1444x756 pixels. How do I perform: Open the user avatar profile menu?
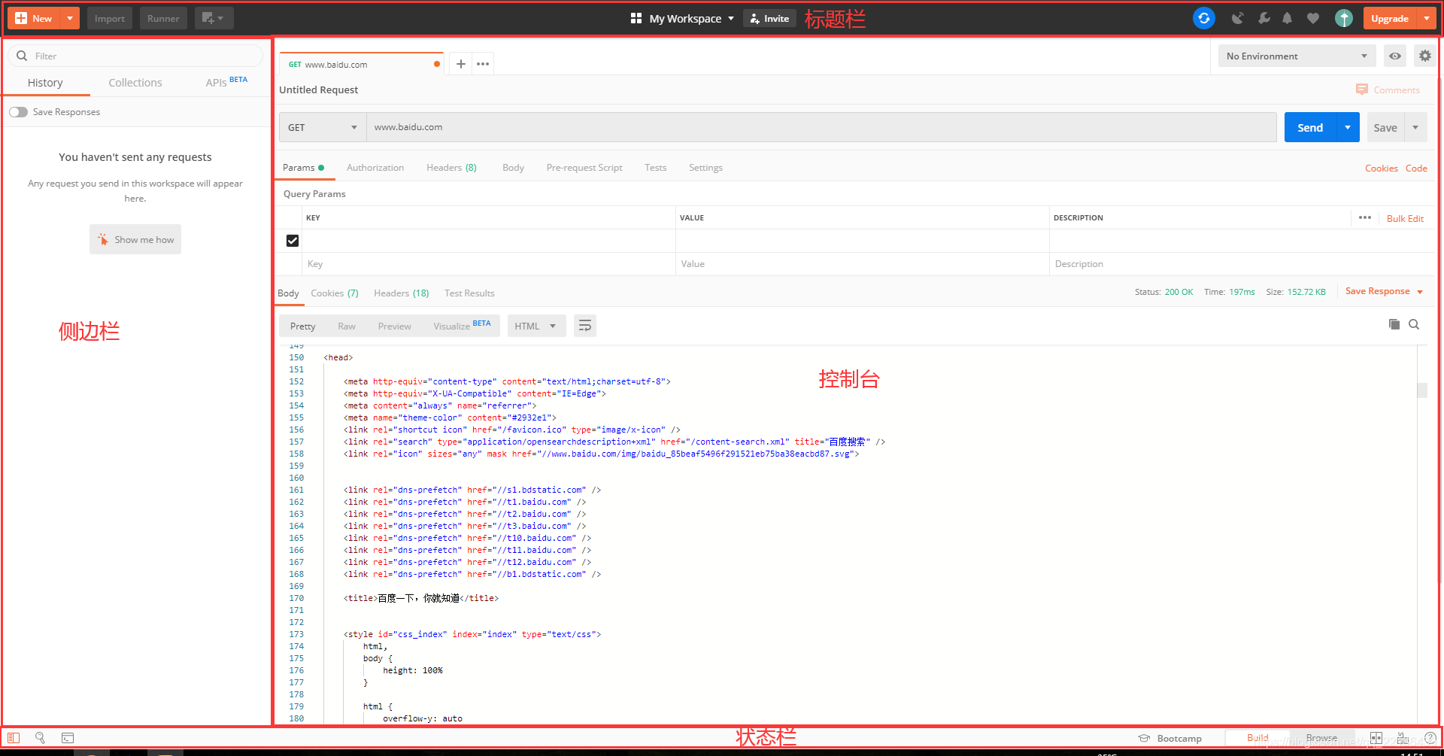pyautogui.click(x=1344, y=18)
